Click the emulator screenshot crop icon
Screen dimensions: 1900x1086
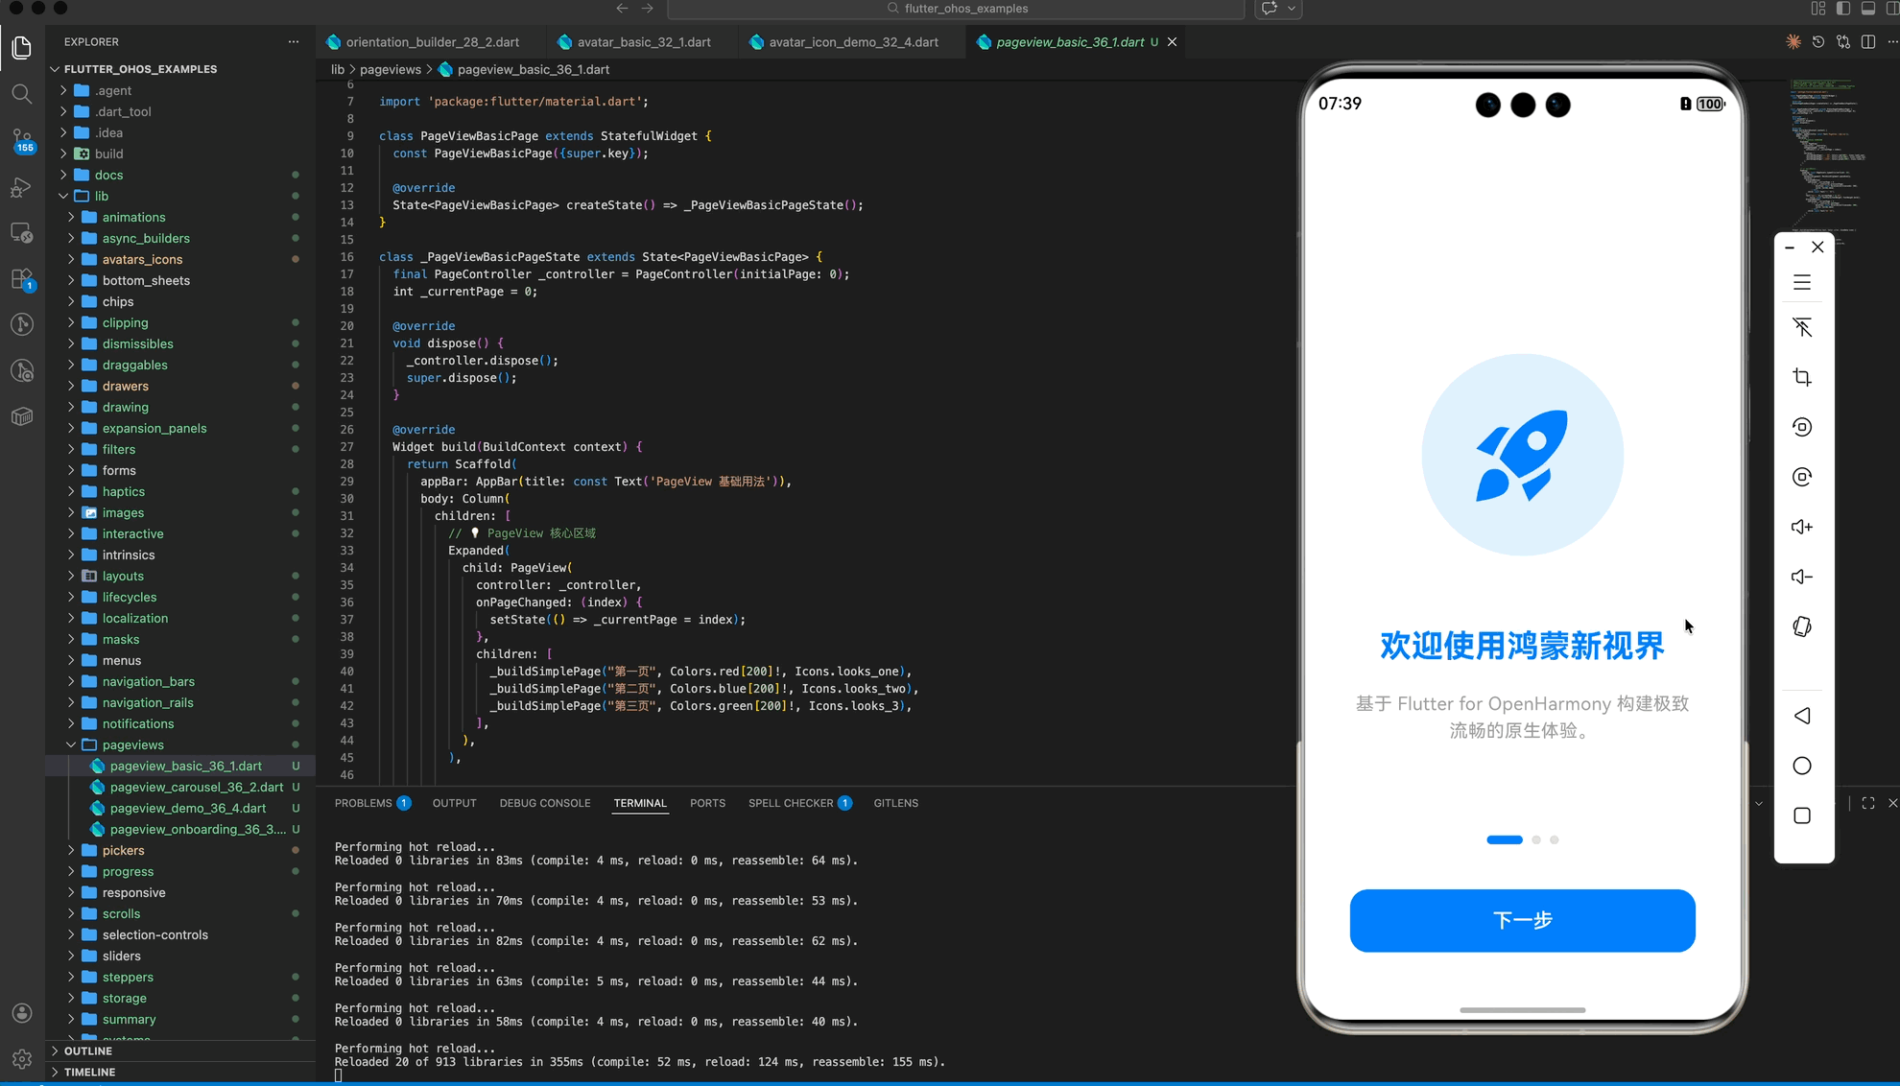coord(1801,377)
